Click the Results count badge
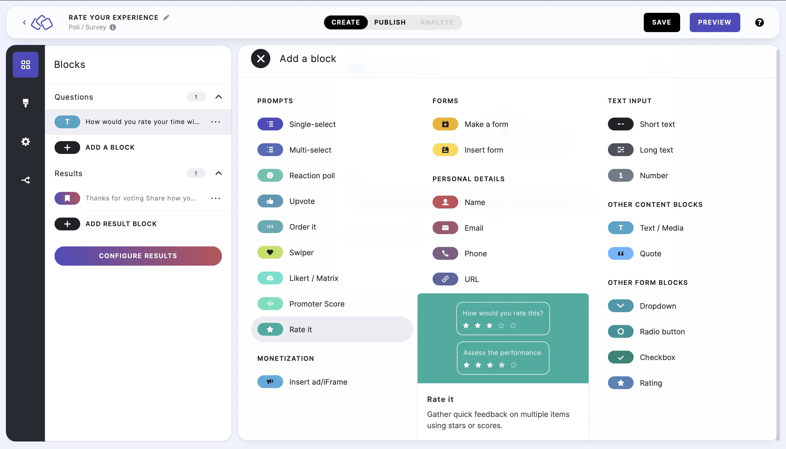This screenshot has height=449, width=786. [x=196, y=173]
